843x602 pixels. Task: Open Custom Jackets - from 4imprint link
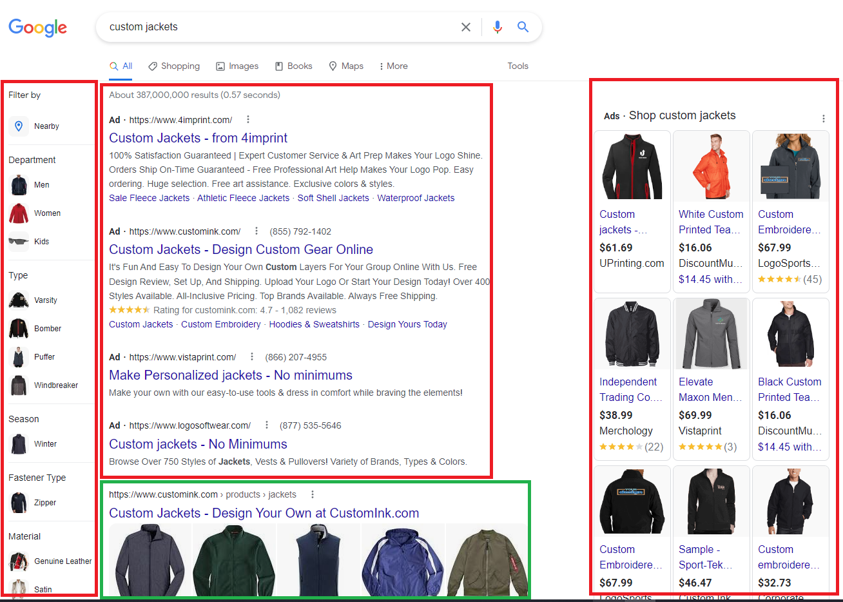click(x=198, y=138)
